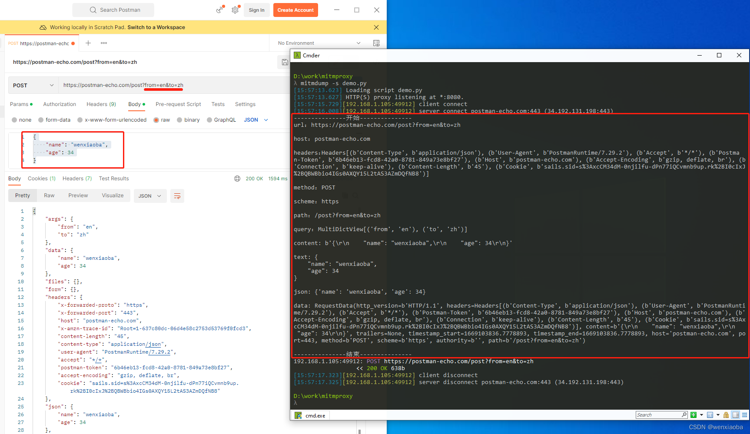The height and width of the screenshot is (434, 750).
Task: Click the Cmder Search box
Action: 658,415
